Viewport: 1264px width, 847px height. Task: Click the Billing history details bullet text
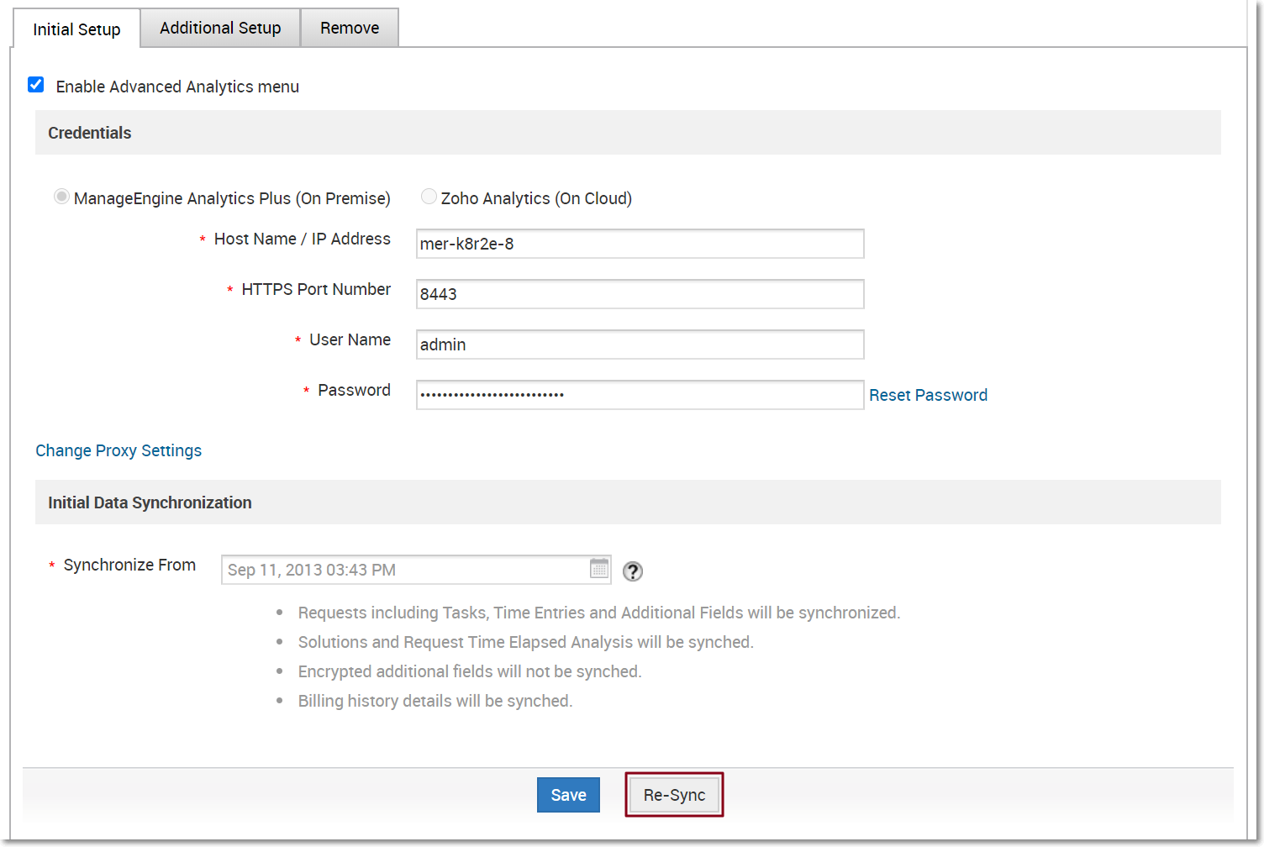tap(434, 701)
